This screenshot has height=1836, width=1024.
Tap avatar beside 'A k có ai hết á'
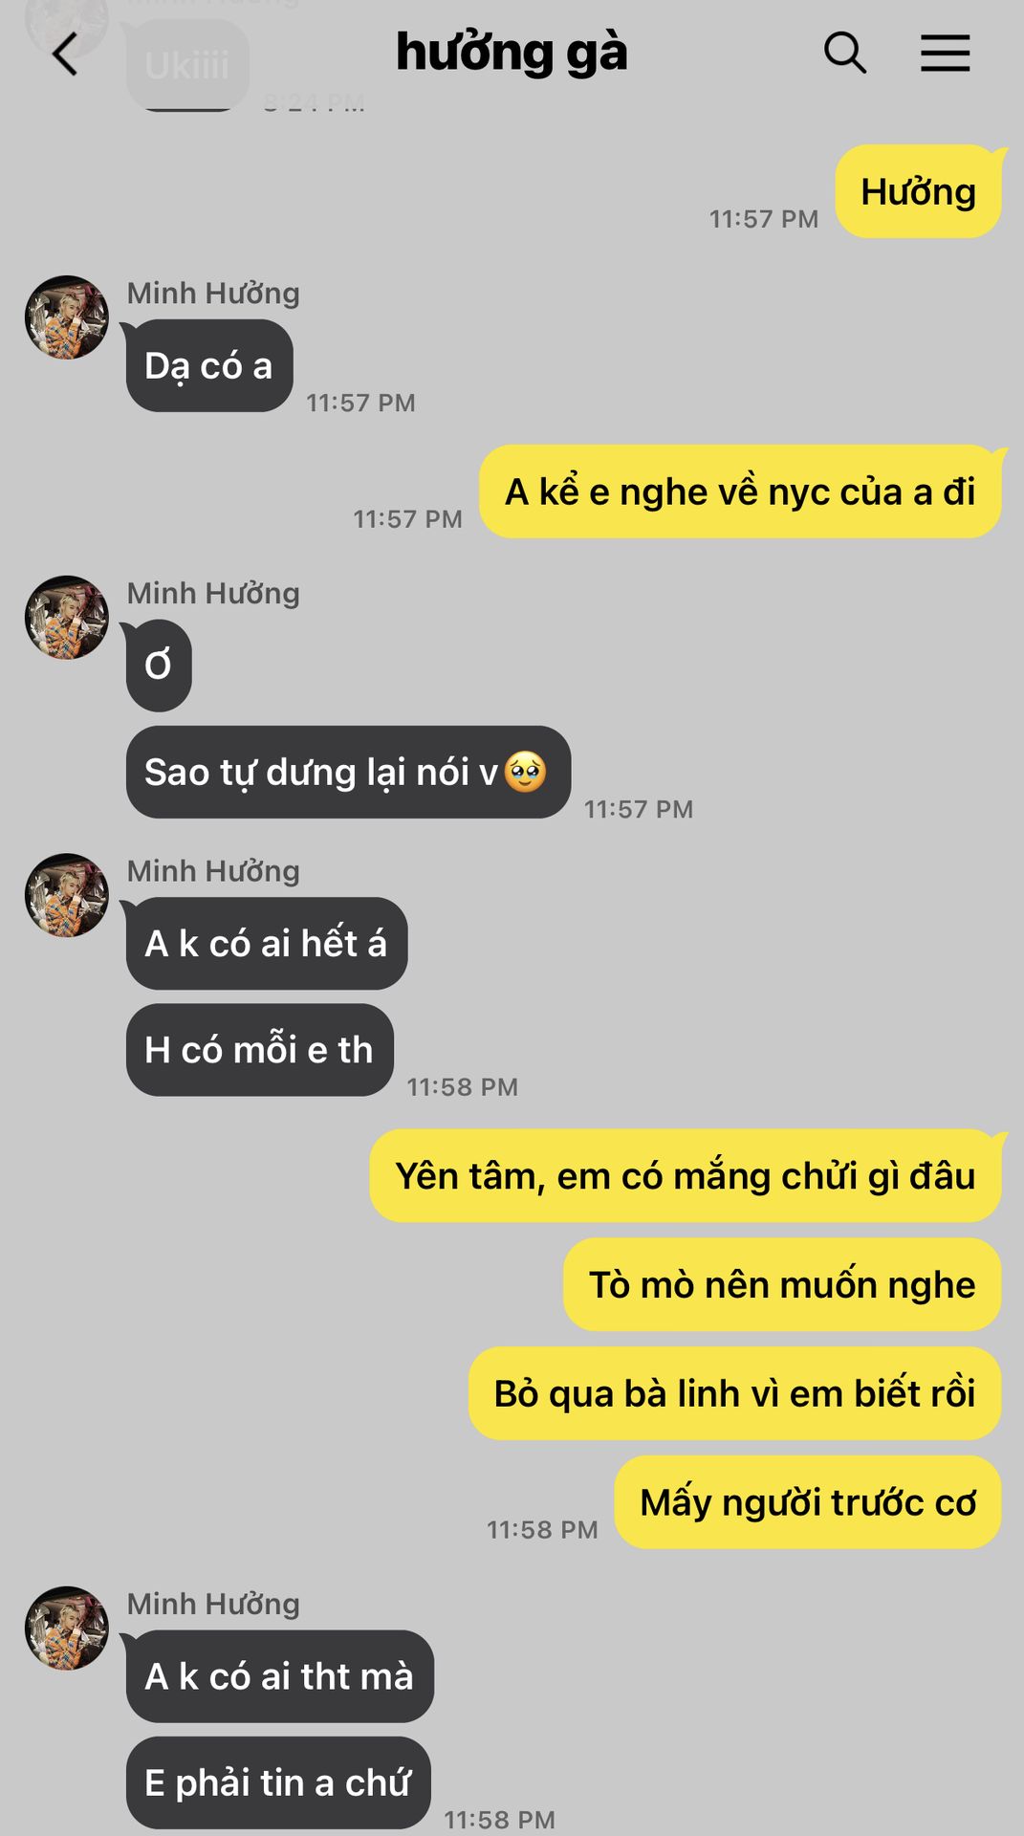[67, 895]
